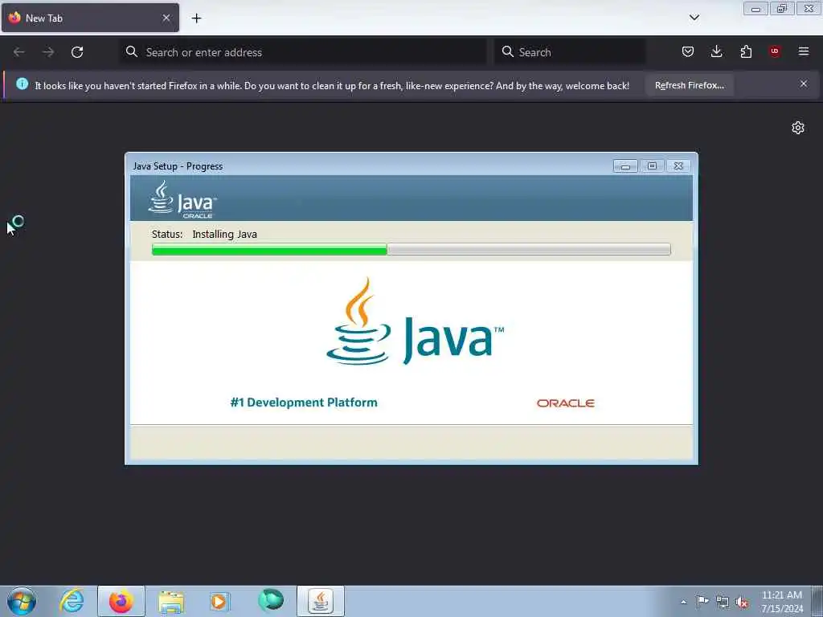The width and height of the screenshot is (823, 617).
Task: Click the Java Setup - Progress title
Action: tap(178, 166)
